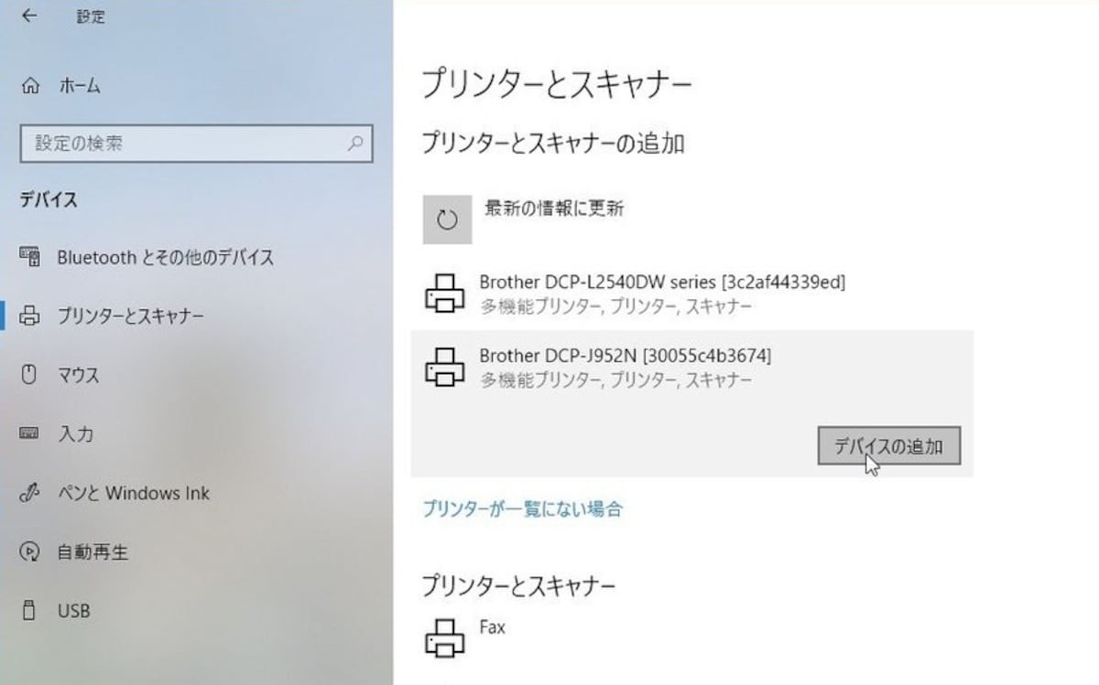Click the Home house icon
Image resolution: width=1099 pixels, height=685 pixels.
click(30, 87)
